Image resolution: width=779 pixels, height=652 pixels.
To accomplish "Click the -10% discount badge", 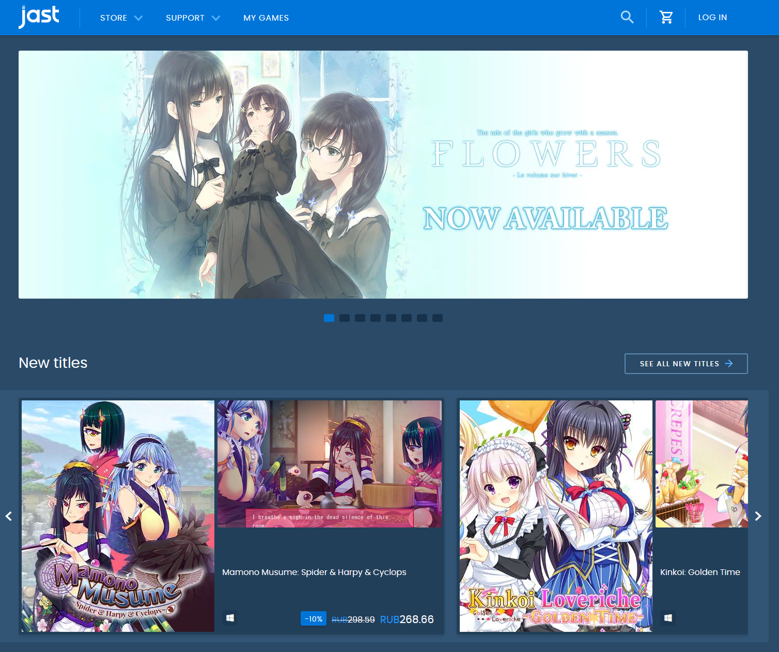I will [314, 619].
